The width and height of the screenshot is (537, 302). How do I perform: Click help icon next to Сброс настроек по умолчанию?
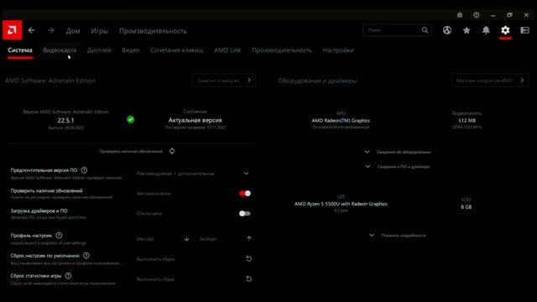coord(86,256)
